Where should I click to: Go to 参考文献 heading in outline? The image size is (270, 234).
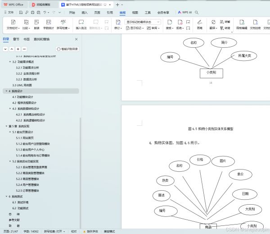(14, 220)
